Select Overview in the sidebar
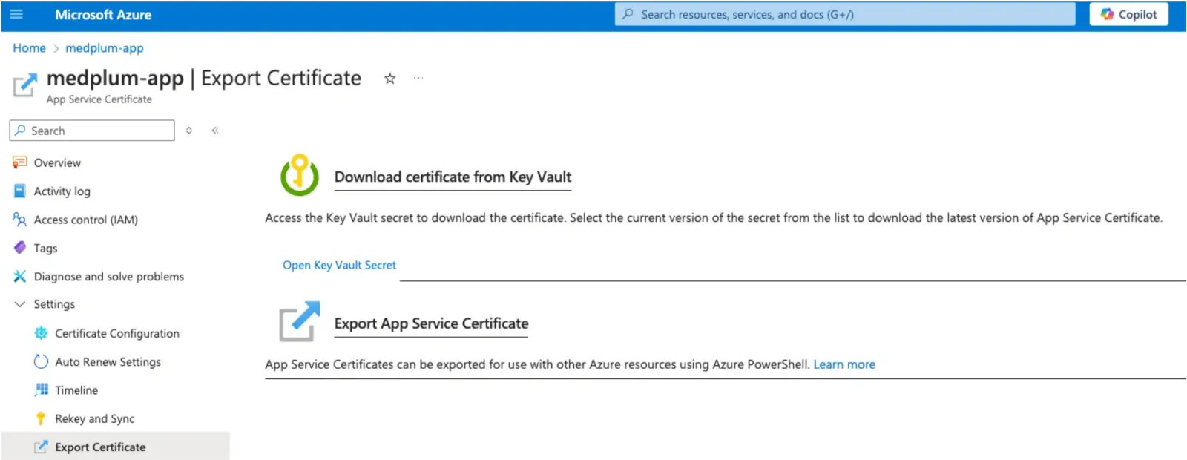Screen dimensions: 1187x460 (57, 162)
